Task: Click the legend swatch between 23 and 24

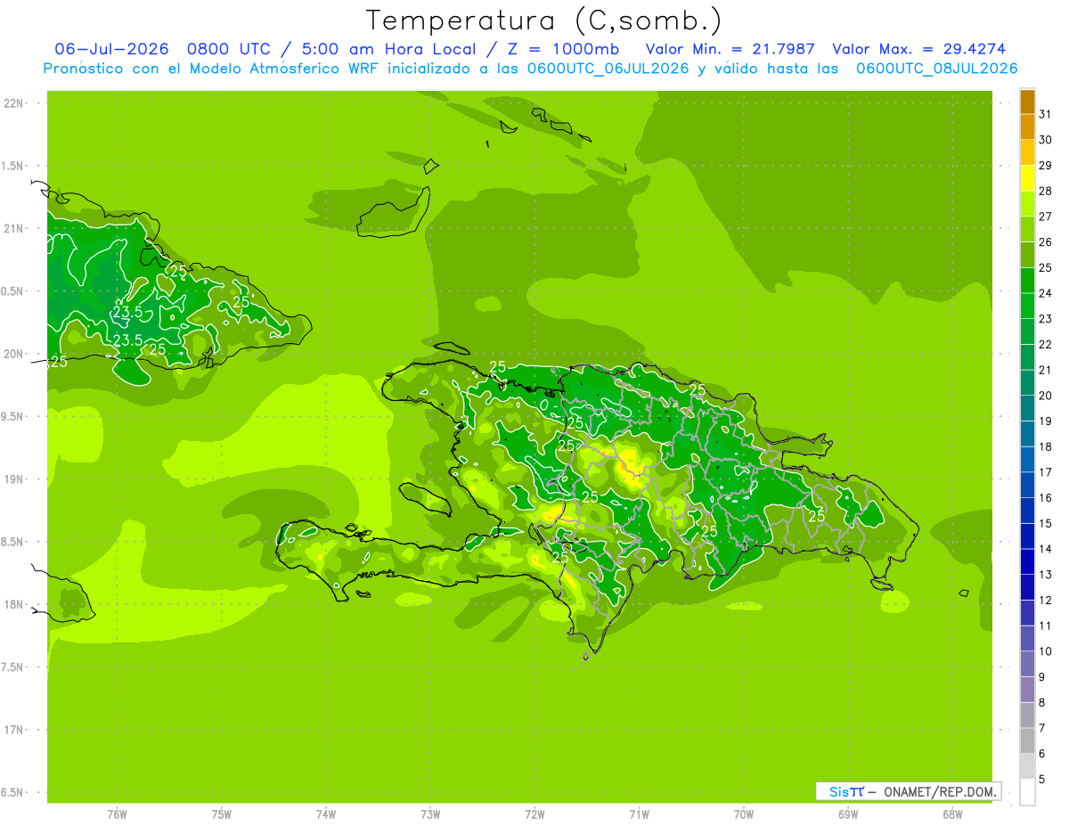Action: (1027, 306)
